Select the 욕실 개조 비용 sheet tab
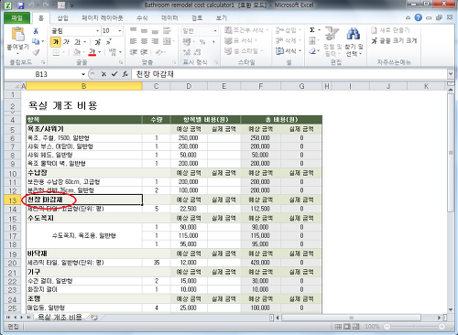 [60, 318]
